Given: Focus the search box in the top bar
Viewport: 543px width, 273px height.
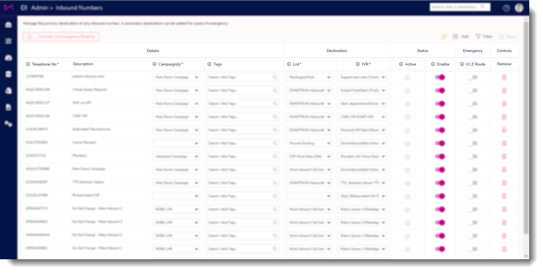Looking at the screenshot, I should [460, 7].
